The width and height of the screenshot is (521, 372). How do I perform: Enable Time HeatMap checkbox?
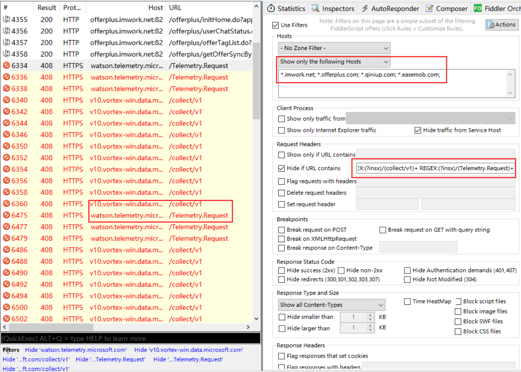point(407,302)
